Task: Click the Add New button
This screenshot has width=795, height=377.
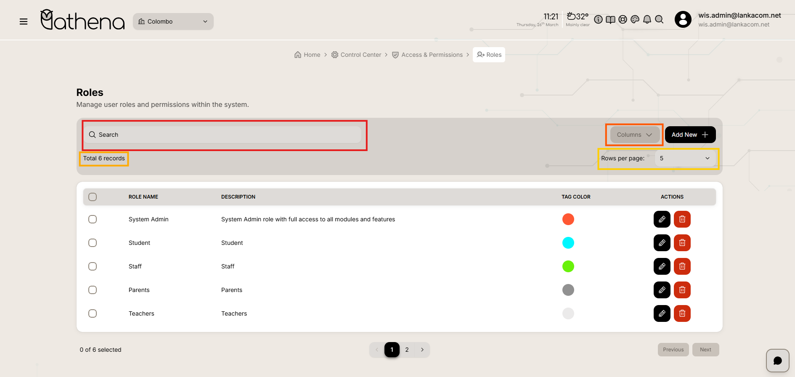Action: [690, 135]
